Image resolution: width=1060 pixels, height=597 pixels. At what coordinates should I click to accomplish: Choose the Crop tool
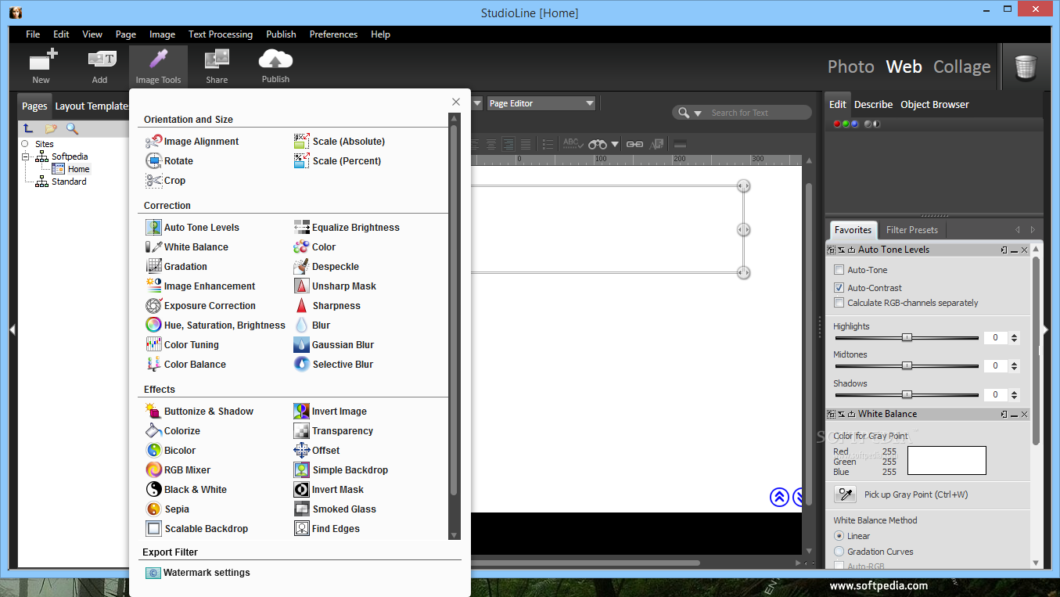coord(166,181)
